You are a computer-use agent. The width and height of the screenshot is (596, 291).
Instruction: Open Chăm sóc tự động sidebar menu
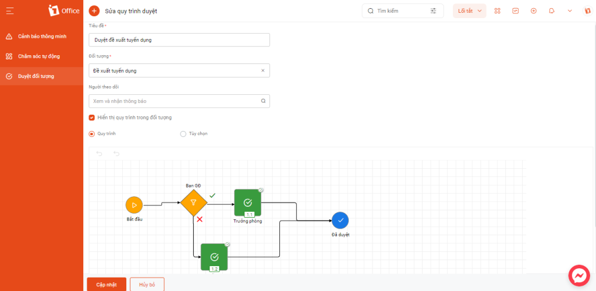(38, 56)
